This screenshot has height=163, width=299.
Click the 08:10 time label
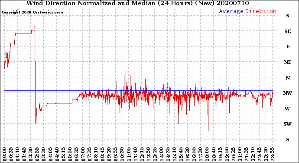point(96,154)
